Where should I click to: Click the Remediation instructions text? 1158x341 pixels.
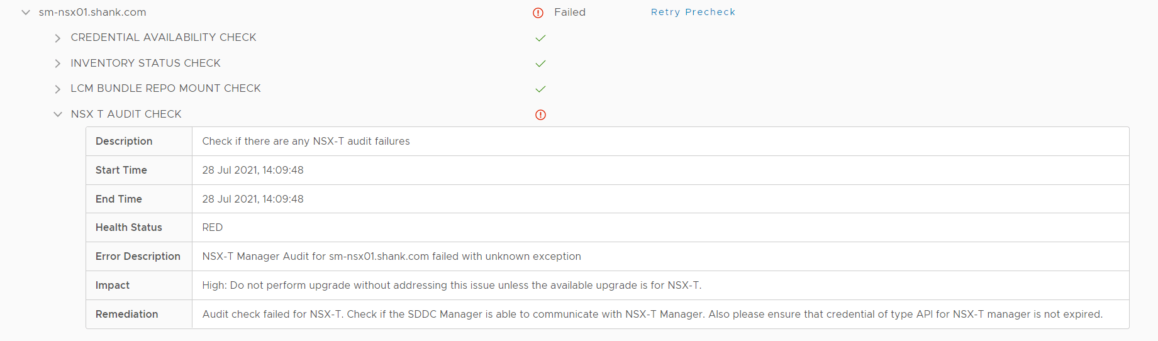[652, 314]
